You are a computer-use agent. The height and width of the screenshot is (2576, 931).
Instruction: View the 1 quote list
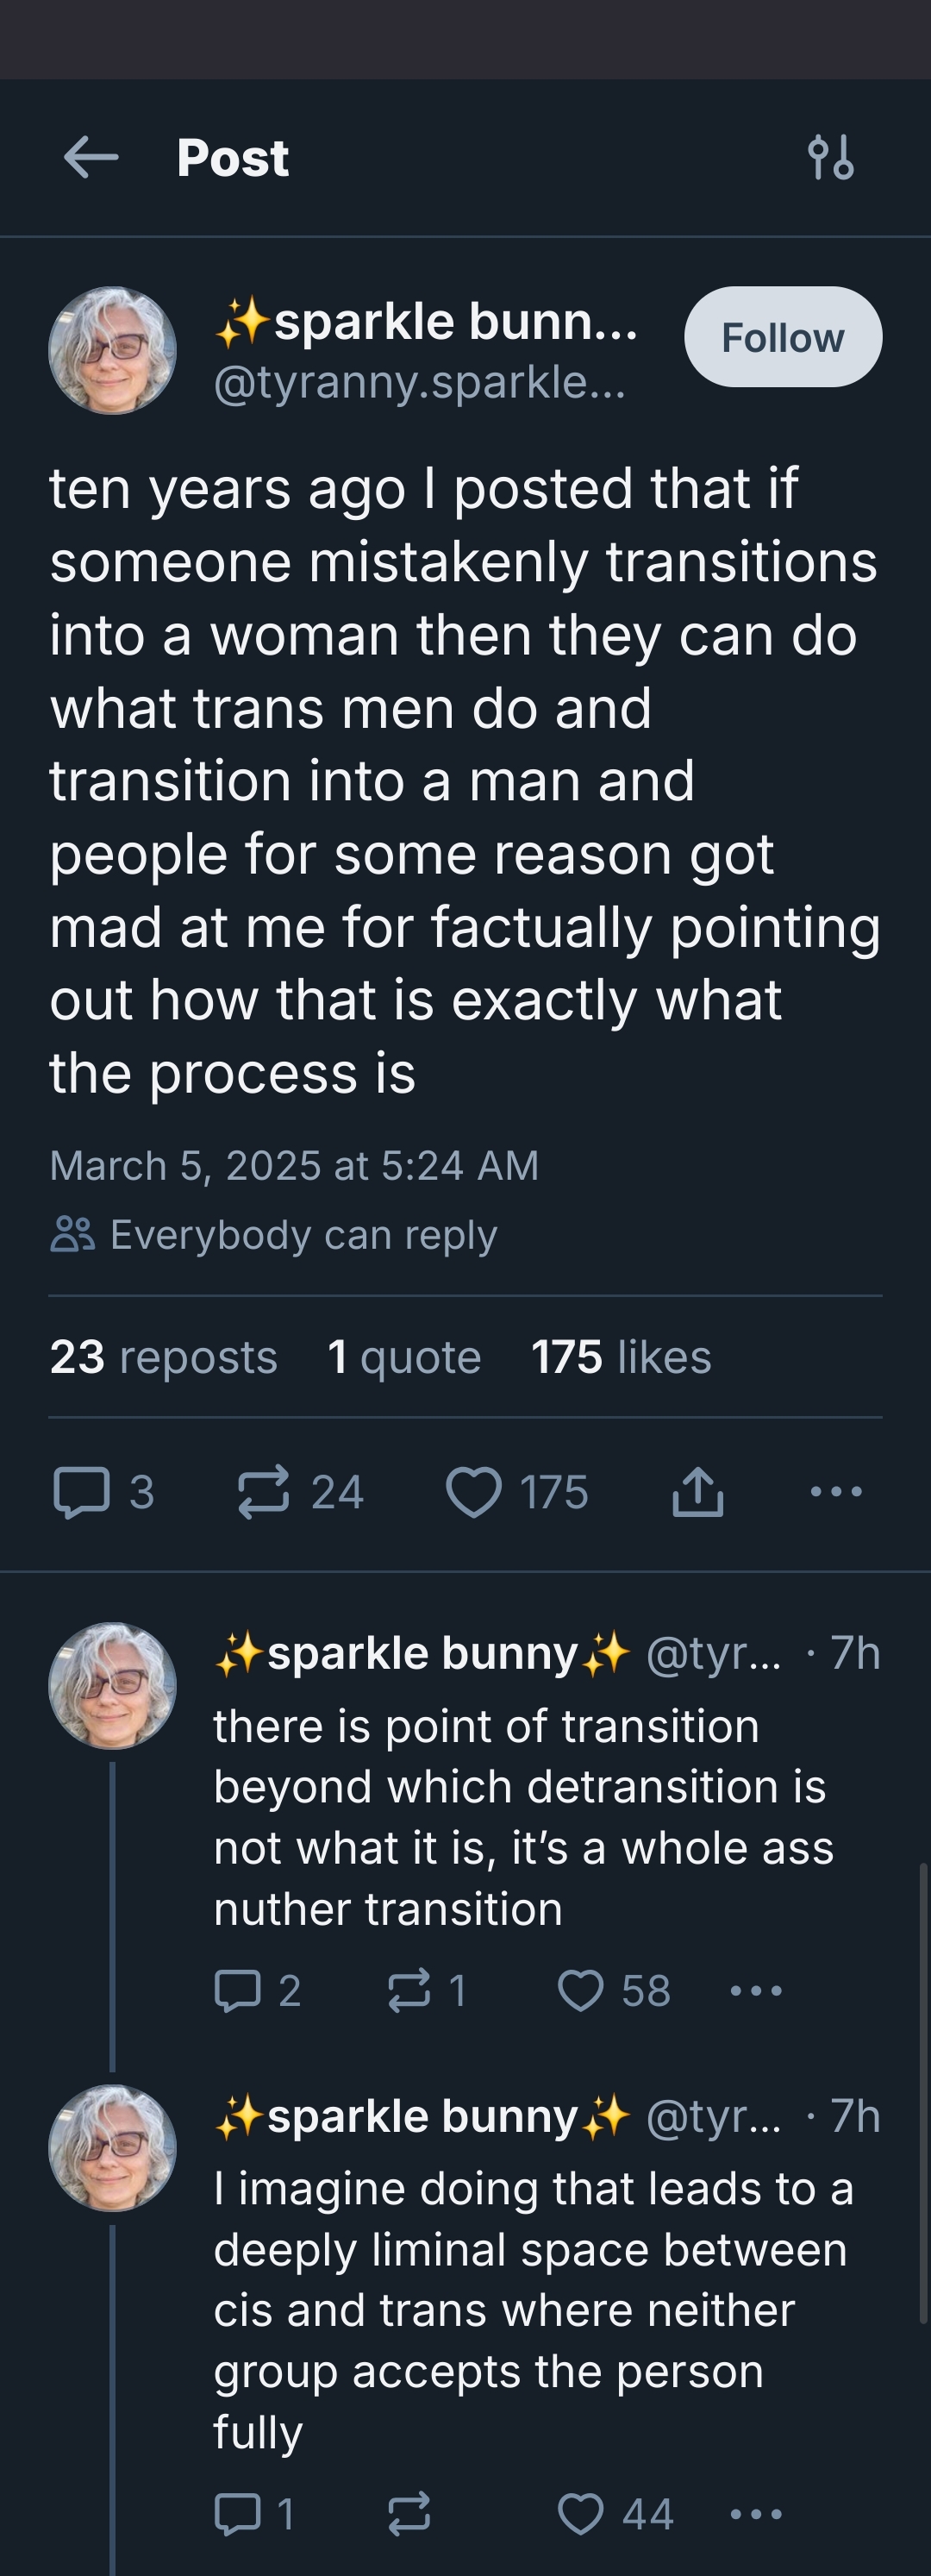pyautogui.click(x=404, y=1357)
